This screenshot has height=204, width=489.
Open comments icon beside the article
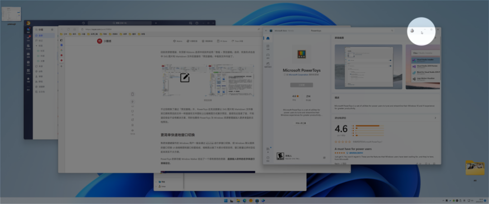133,111
